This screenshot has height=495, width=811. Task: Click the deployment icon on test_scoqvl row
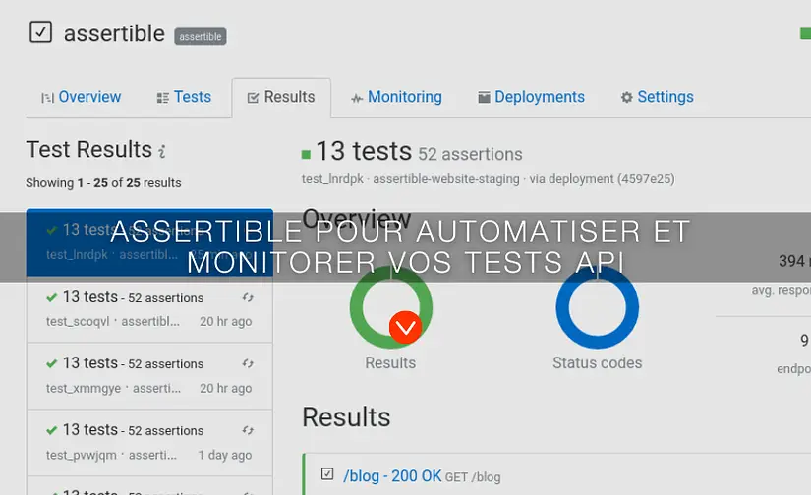[248, 298]
